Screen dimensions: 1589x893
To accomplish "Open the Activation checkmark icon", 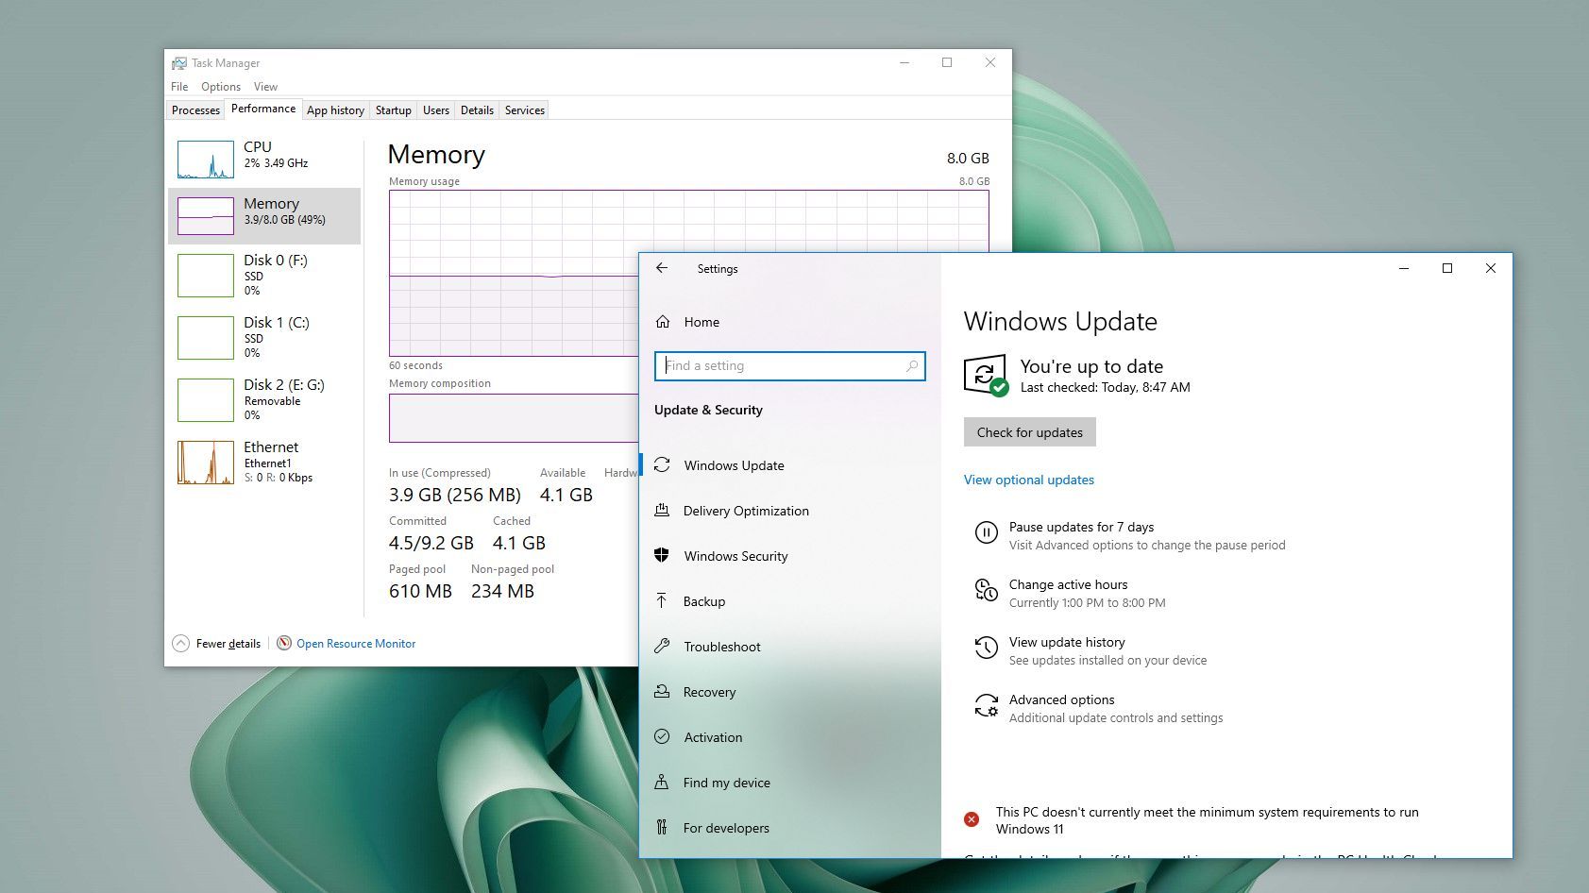I will tap(662, 736).
